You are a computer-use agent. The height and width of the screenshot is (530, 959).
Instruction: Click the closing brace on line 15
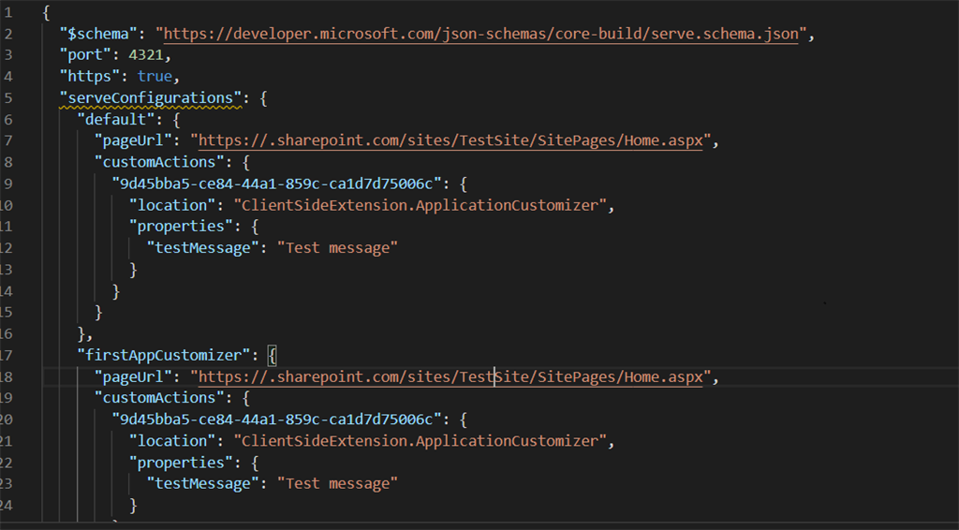tap(98, 313)
